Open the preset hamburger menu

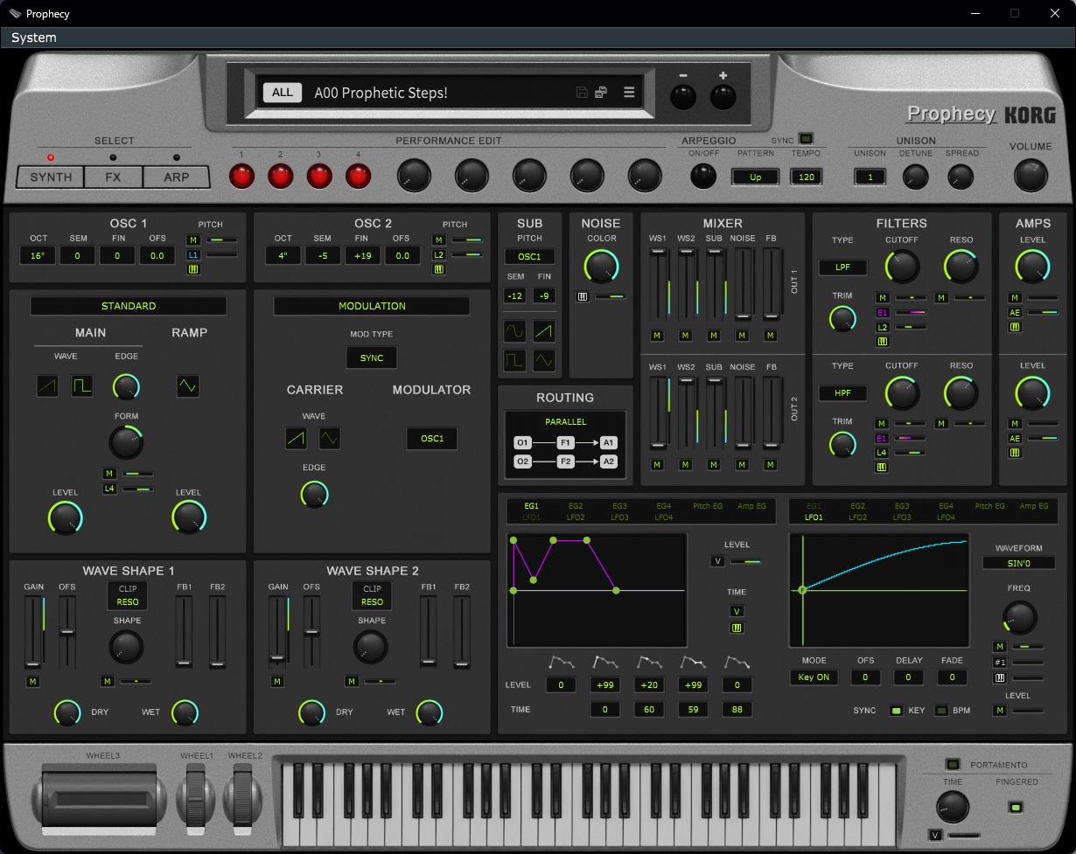(x=629, y=93)
